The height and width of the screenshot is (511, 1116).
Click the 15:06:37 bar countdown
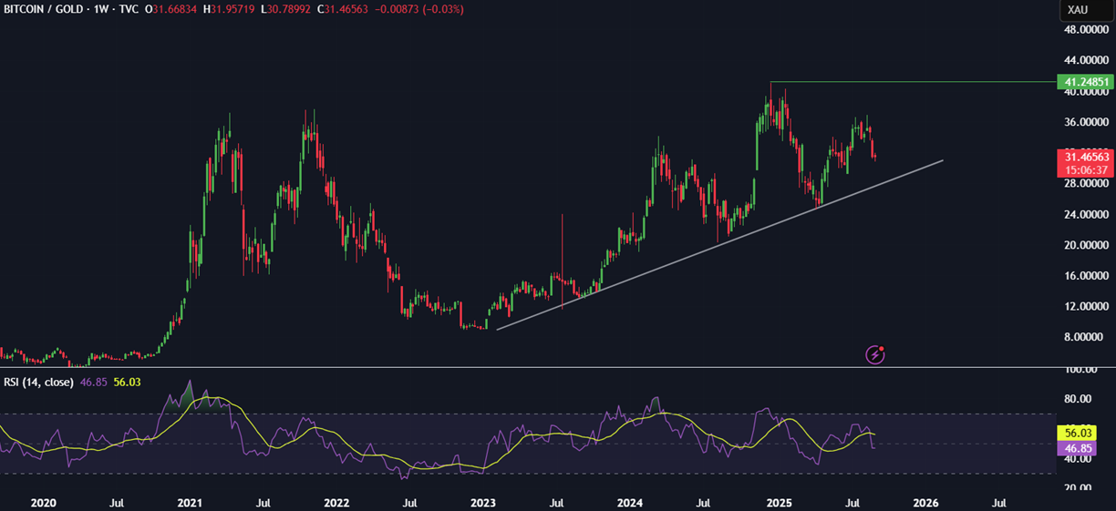pos(1084,169)
